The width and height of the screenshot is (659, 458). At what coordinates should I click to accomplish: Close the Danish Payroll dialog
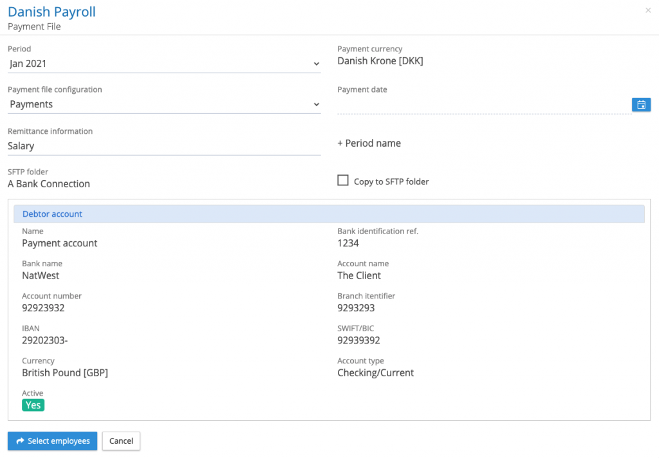tap(647, 10)
